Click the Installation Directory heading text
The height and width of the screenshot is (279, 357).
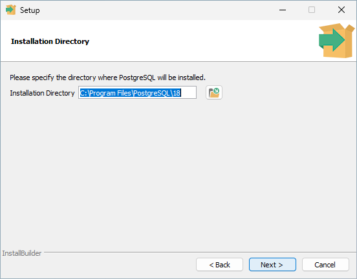pos(50,41)
